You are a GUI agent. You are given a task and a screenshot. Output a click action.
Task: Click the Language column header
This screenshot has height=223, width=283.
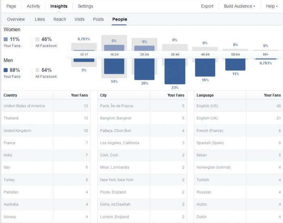[x=205, y=95]
